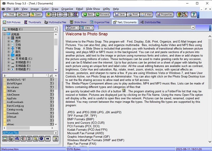Viewport: 212px width, 151px height.
Task: Open the View dropdown in document toolbar
Action: (x=87, y=28)
